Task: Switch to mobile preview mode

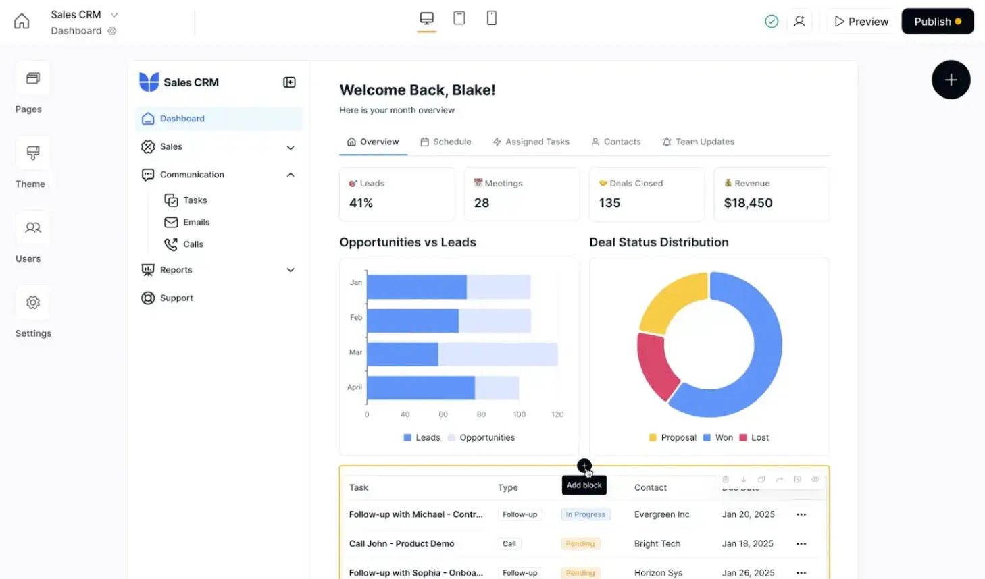Action: 492,18
